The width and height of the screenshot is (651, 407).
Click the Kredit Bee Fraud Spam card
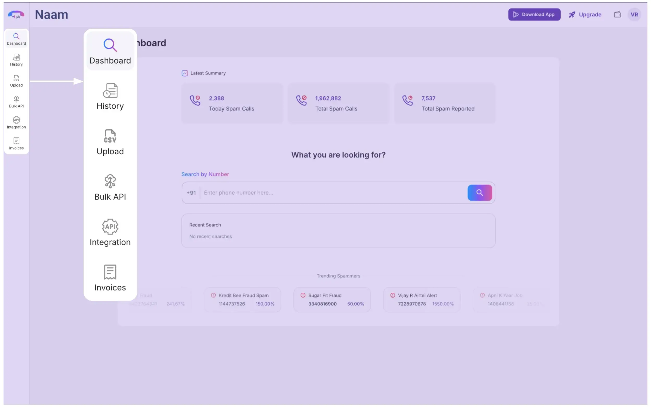(x=242, y=299)
